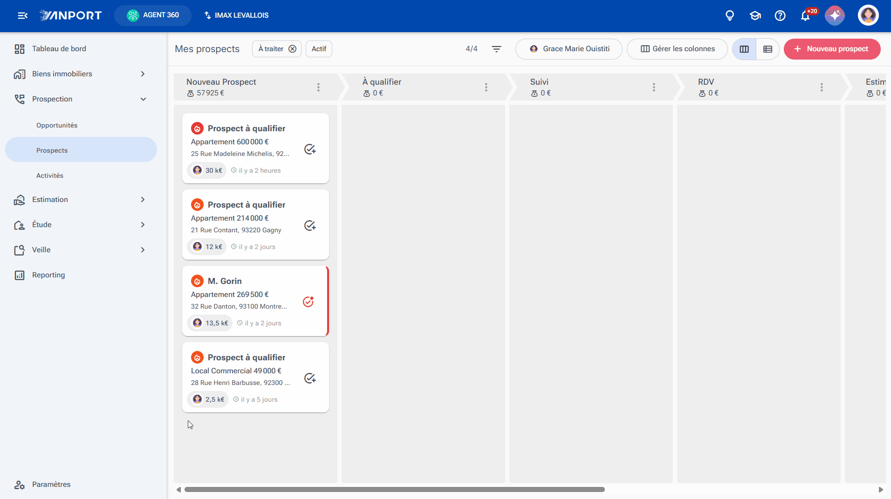891x499 pixels.
Task: Open À qualifier column options menu
Action: click(x=486, y=87)
